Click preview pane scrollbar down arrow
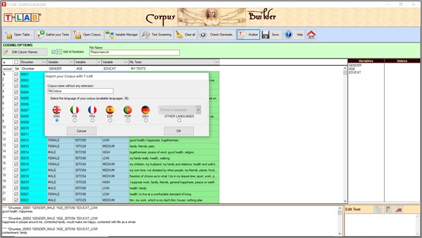Screen dimensions: 422x238 tap(340, 233)
